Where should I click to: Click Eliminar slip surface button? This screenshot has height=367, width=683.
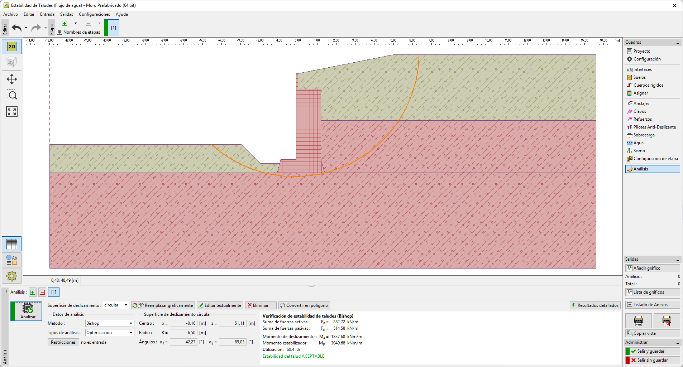tap(261, 305)
